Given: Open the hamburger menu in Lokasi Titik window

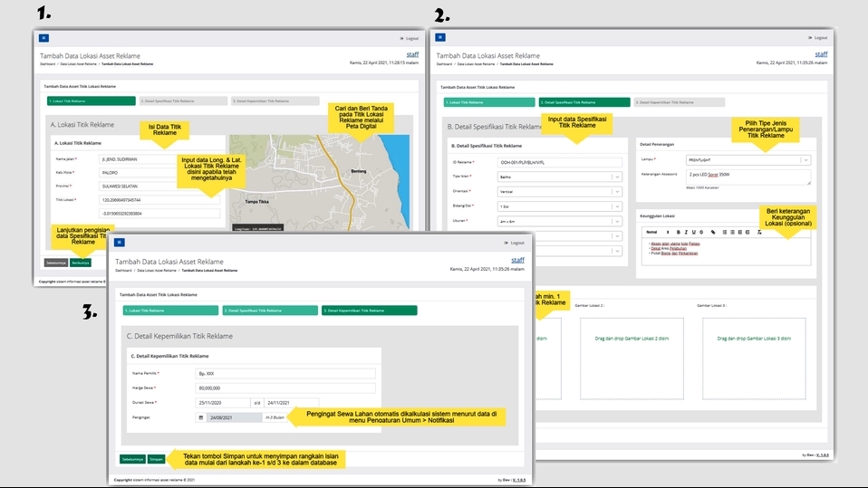Looking at the screenshot, I should point(43,38).
